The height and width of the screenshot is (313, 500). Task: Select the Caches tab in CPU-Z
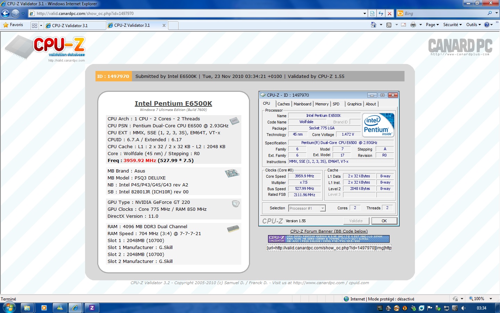pos(283,104)
